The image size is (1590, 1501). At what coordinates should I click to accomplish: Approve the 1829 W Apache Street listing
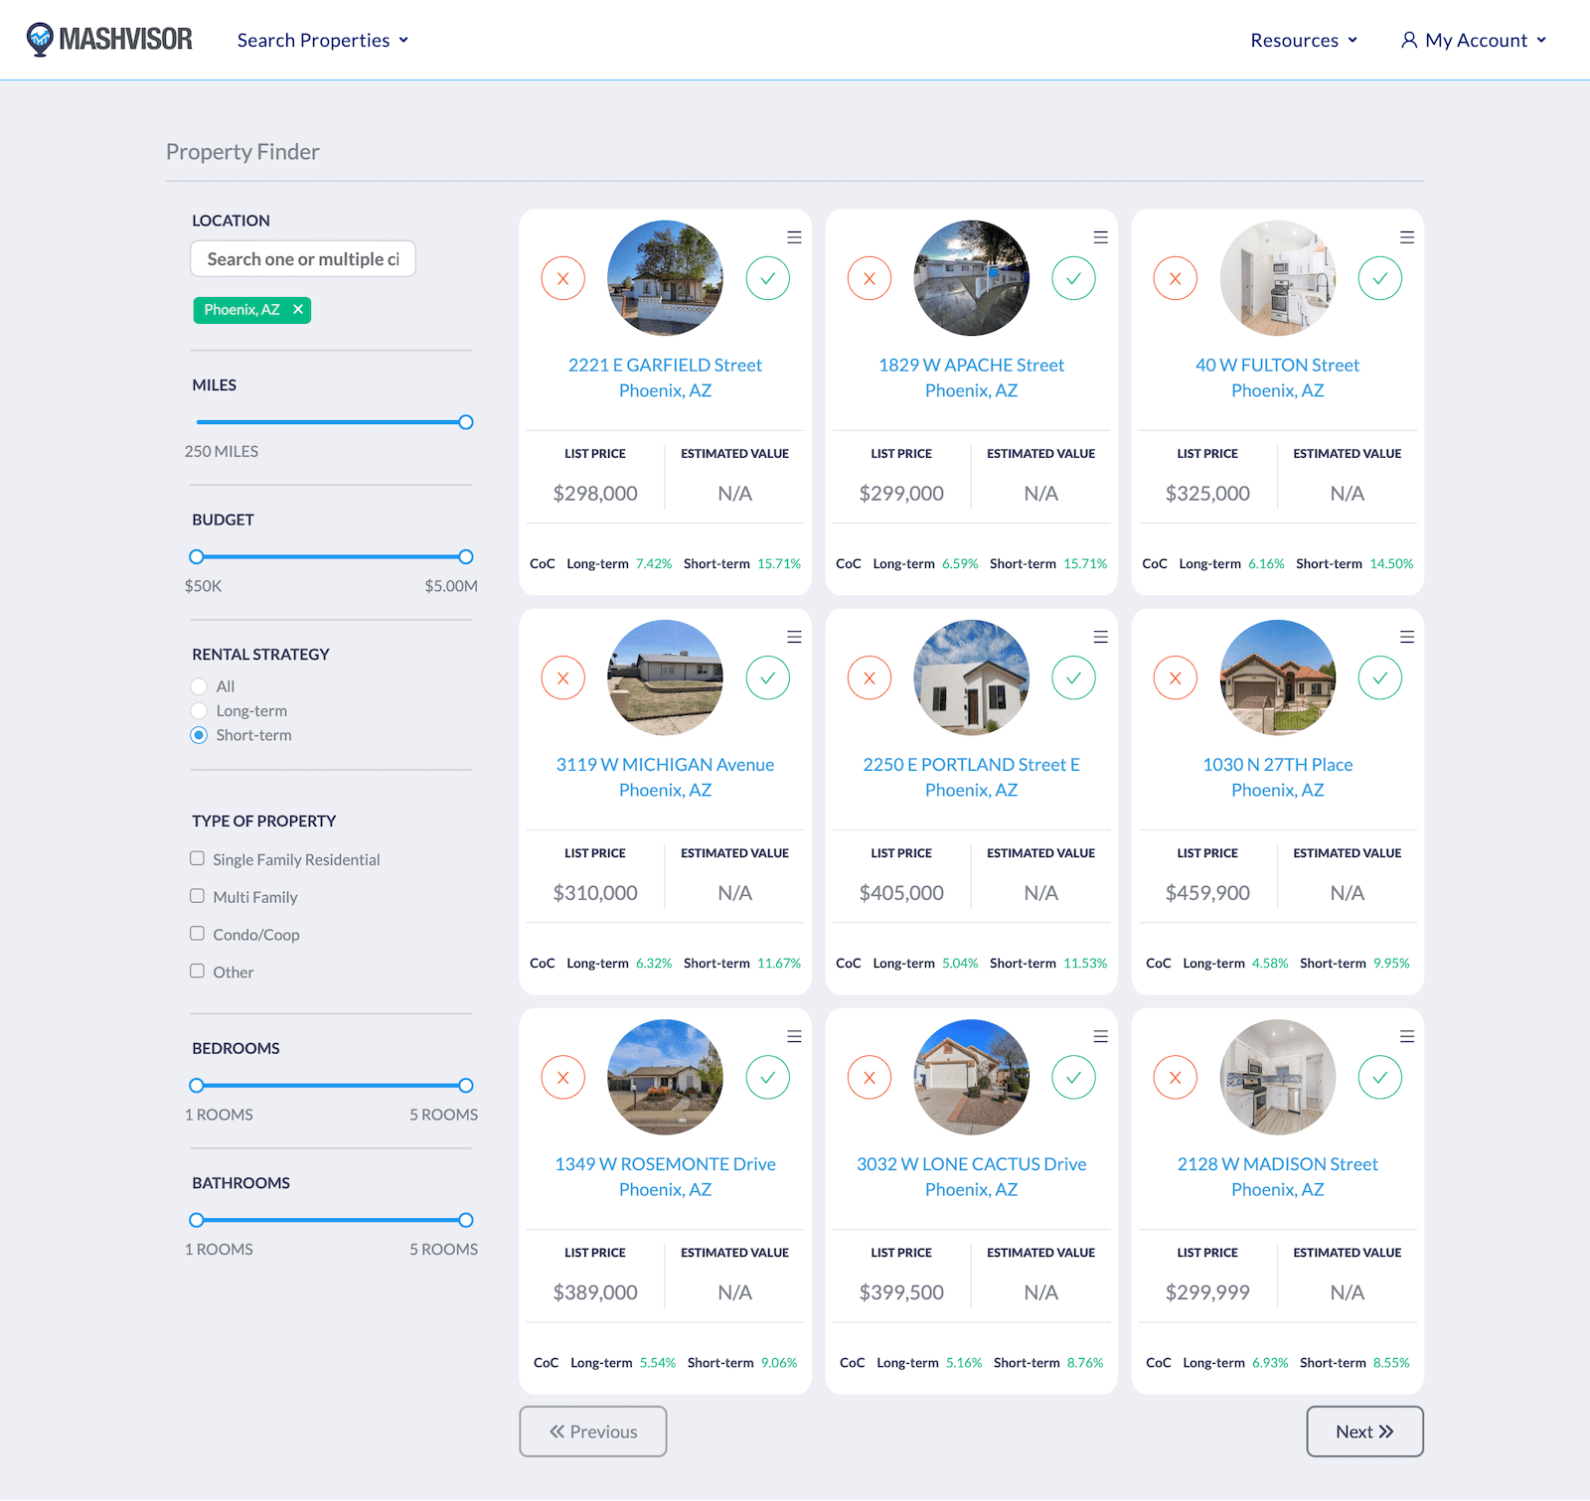pos(1074,278)
